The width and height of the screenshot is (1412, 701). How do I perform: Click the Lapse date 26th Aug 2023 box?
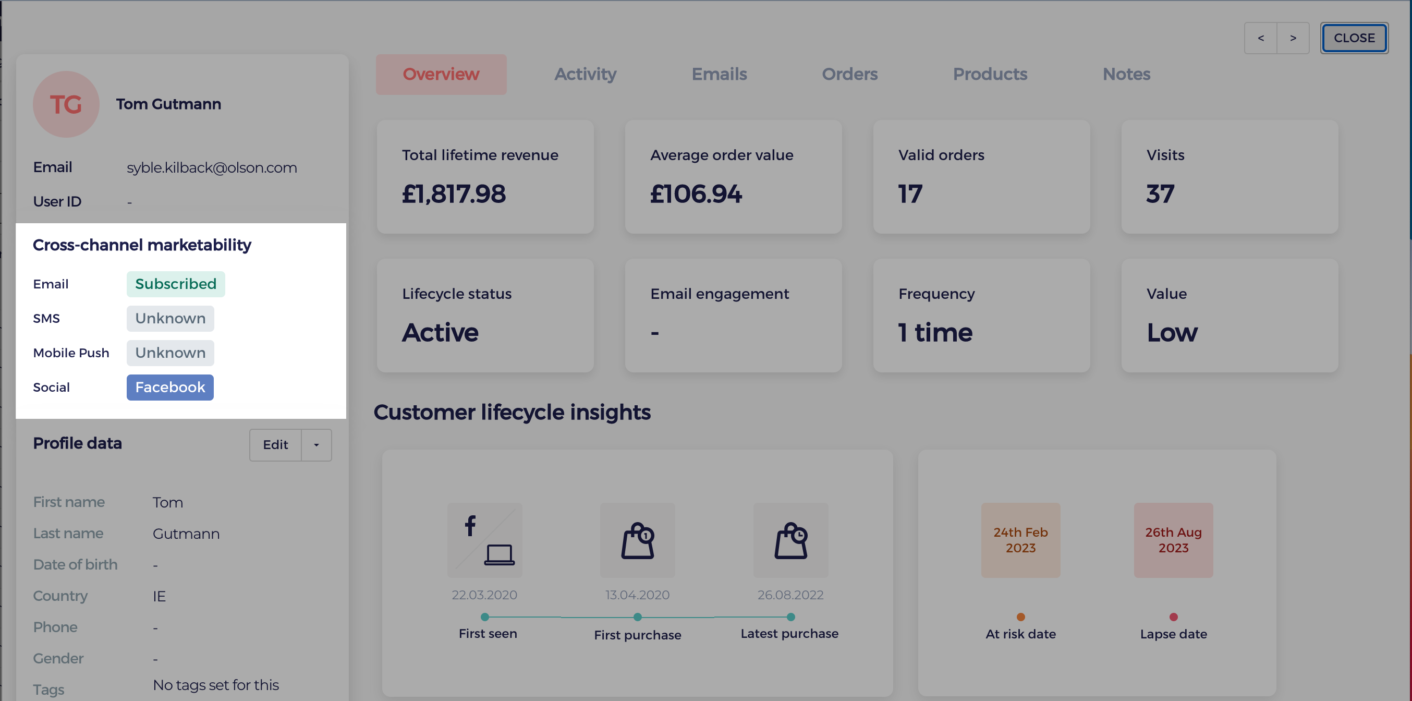(x=1173, y=540)
